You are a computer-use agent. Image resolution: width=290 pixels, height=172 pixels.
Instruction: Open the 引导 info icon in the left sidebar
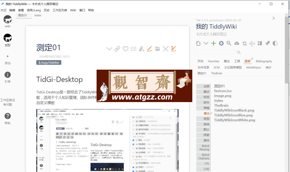8,75
